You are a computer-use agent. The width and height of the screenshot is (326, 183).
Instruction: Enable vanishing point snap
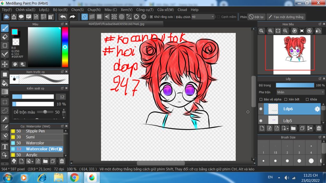pyautogui.click(x=107, y=17)
